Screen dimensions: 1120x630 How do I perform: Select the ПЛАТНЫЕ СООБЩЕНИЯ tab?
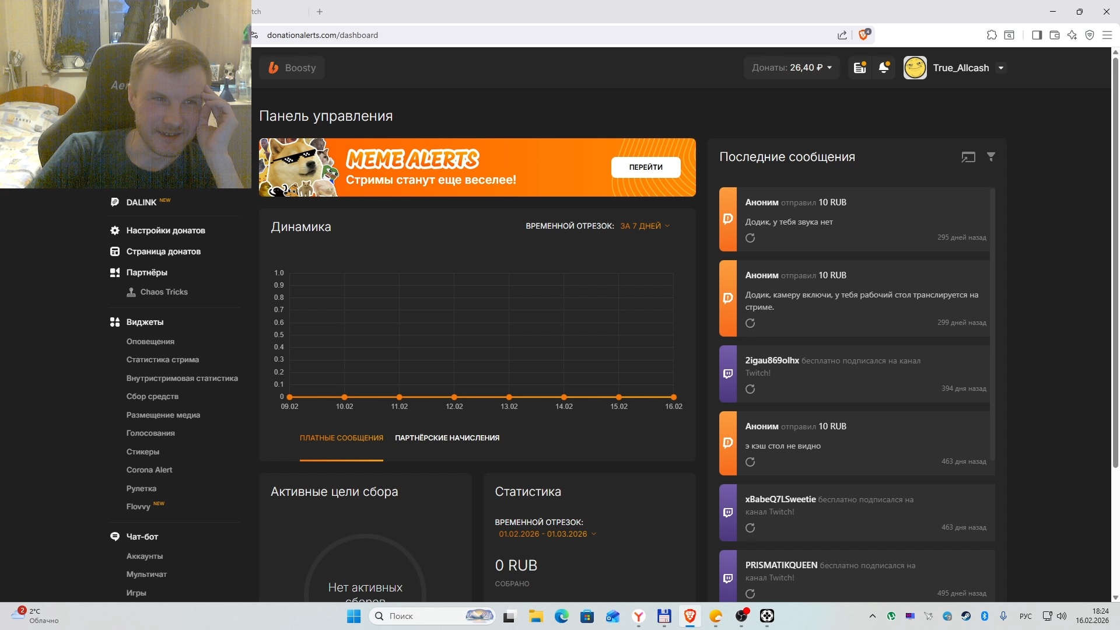pos(341,438)
